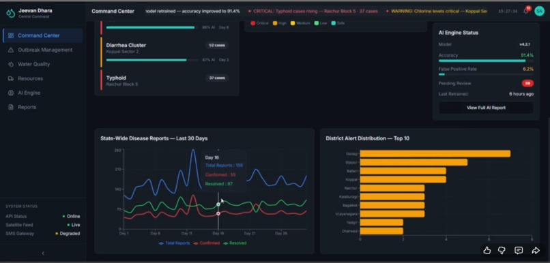550x263 pixels.
Task: Click the WARNING Chlorine levels ticker alert
Action: (x=436, y=11)
